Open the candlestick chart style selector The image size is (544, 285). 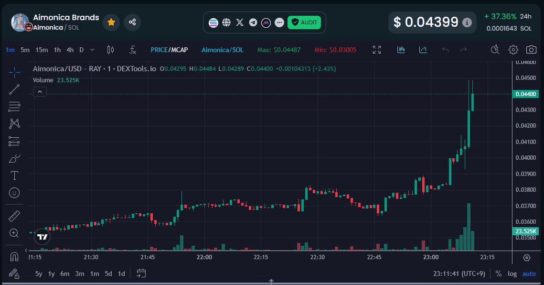[x=110, y=50]
